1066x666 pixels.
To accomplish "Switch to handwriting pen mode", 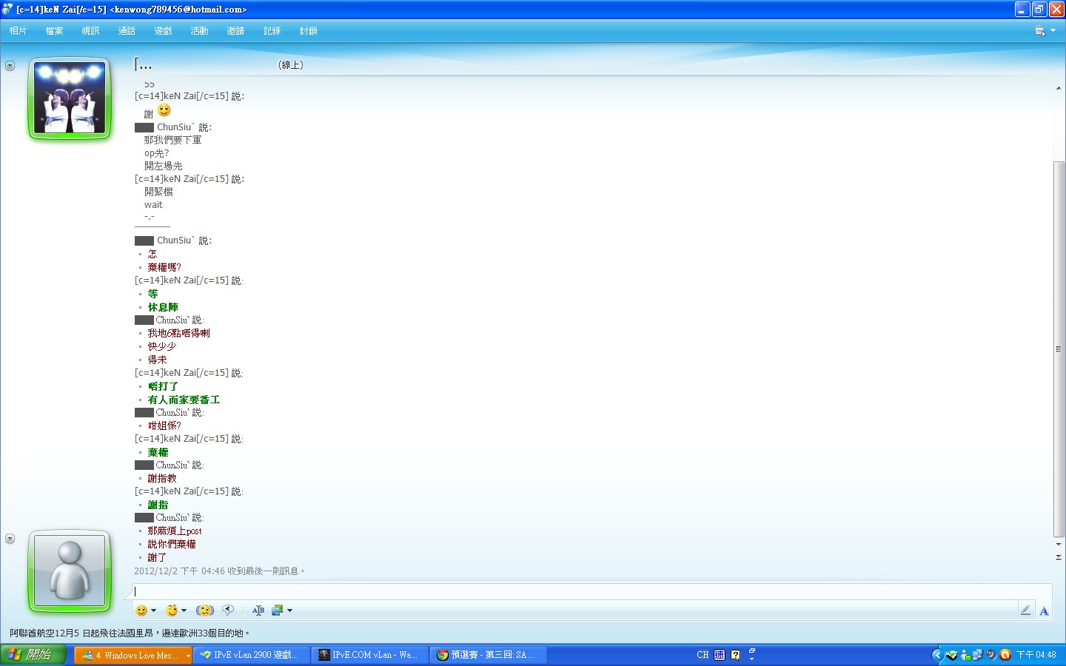I will pos(1025,610).
